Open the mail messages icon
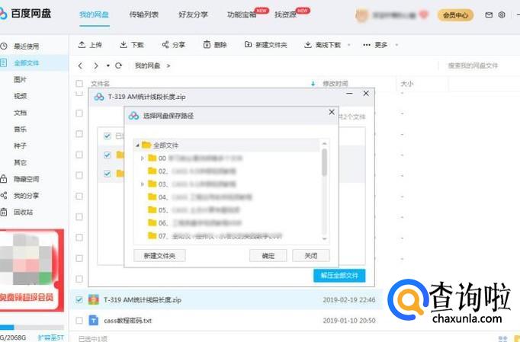The height and width of the screenshot is (342, 520). tap(489, 15)
